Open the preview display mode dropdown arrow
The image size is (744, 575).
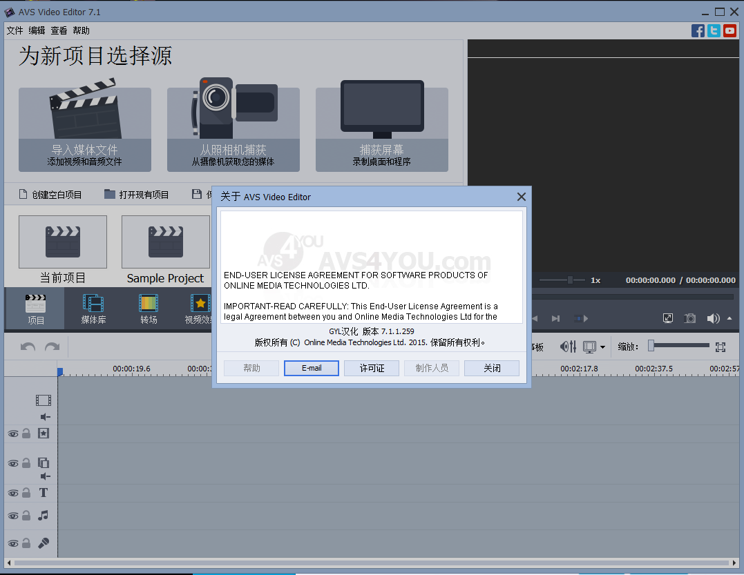click(x=602, y=347)
